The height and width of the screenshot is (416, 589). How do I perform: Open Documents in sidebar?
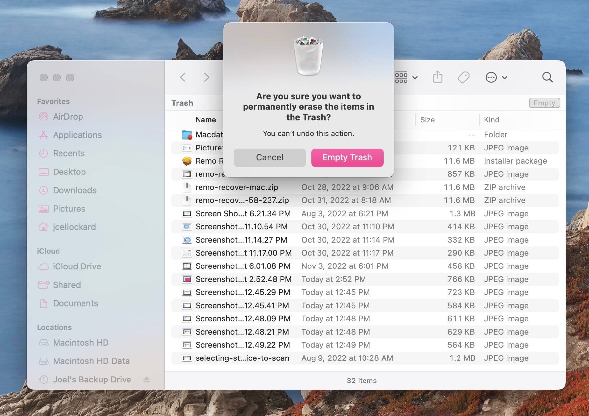coord(75,303)
